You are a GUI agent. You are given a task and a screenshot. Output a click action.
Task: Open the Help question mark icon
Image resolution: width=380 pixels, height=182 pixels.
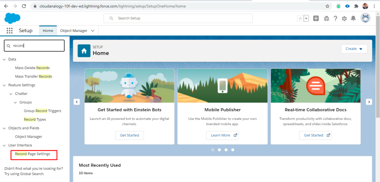pyautogui.click(x=335, y=18)
